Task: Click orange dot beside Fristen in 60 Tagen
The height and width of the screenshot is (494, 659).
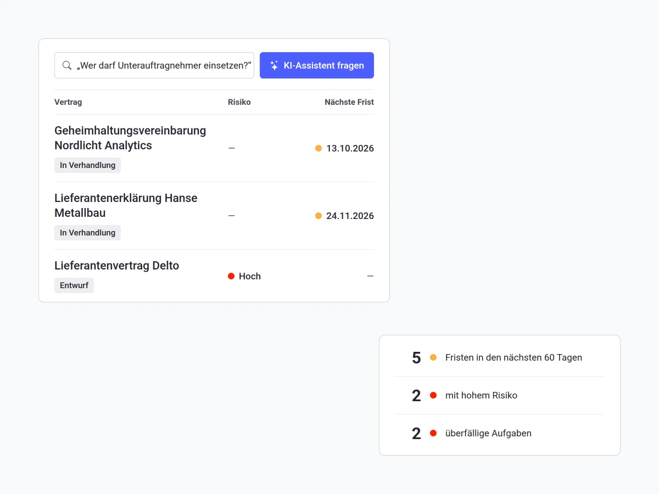Action: pyautogui.click(x=433, y=357)
